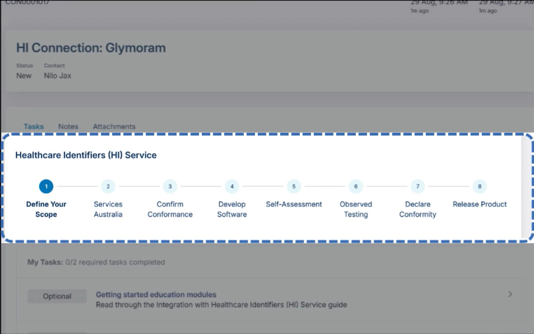The image size is (534, 334).
Task: Select the Tasks tab
Action: 34,126
